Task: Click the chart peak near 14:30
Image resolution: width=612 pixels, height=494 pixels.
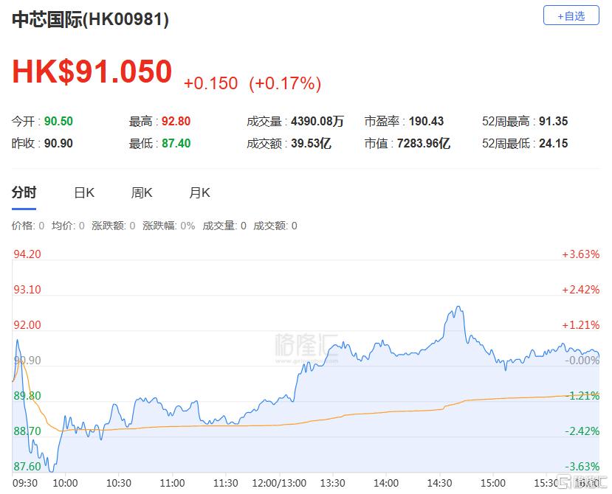Action: [458, 307]
